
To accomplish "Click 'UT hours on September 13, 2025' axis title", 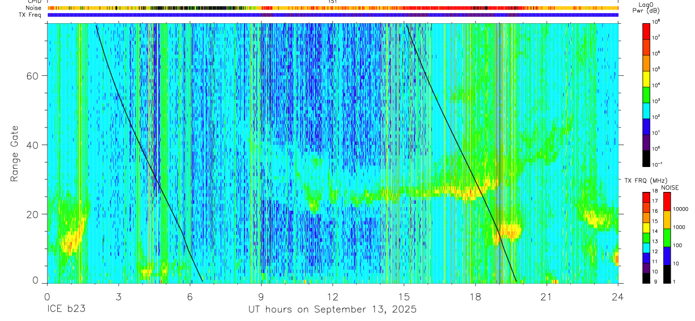I will point(333,310).
